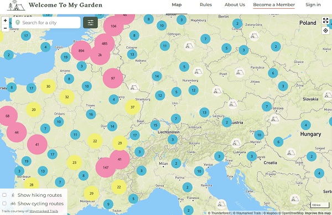Click the yellow 37 cluster near Strasbourg
The height and width of the screenshot is (215, 332).
click(x=133, y=107)
